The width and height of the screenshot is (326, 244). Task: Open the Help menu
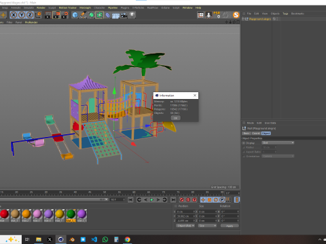point(198,7)
